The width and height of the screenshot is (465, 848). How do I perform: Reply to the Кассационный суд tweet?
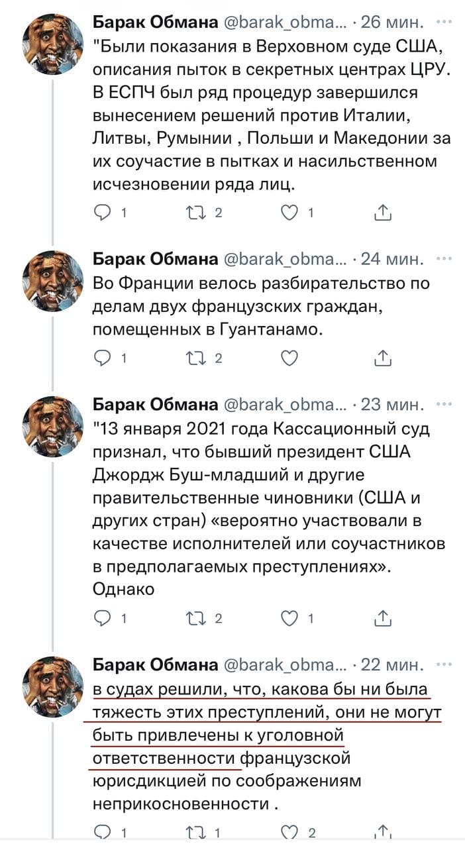[104, 619]
